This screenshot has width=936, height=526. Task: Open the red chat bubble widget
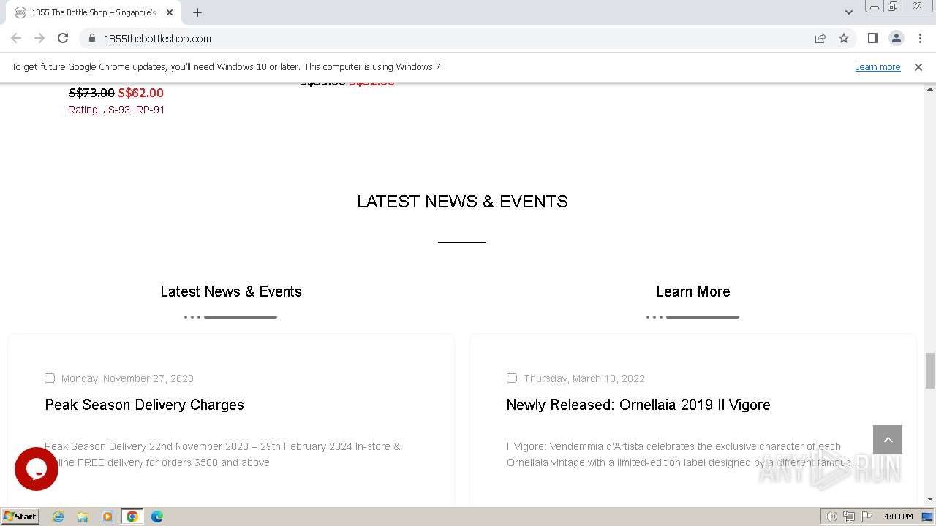click(x=37, y=469)
